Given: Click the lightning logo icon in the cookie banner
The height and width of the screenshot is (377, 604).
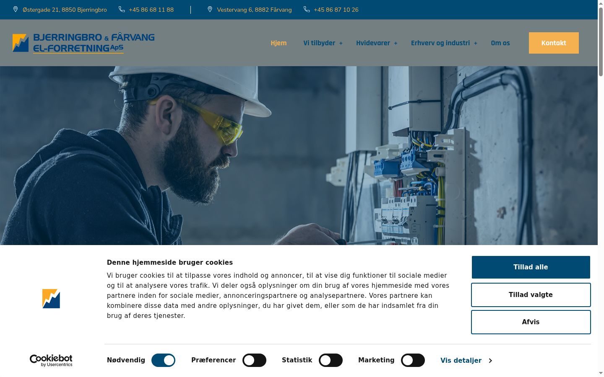Looking at the screenshot, I should [51, 299].
